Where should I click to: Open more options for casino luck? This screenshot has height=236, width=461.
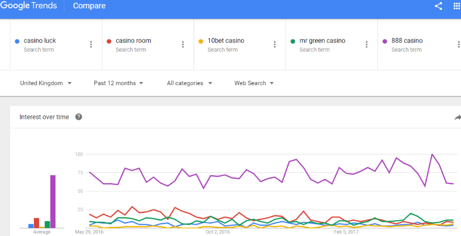[x=91, y=45]
